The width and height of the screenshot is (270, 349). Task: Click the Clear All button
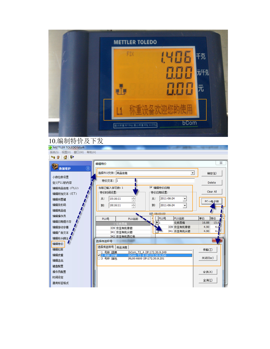pyautogui.click(x=212, y=192)
